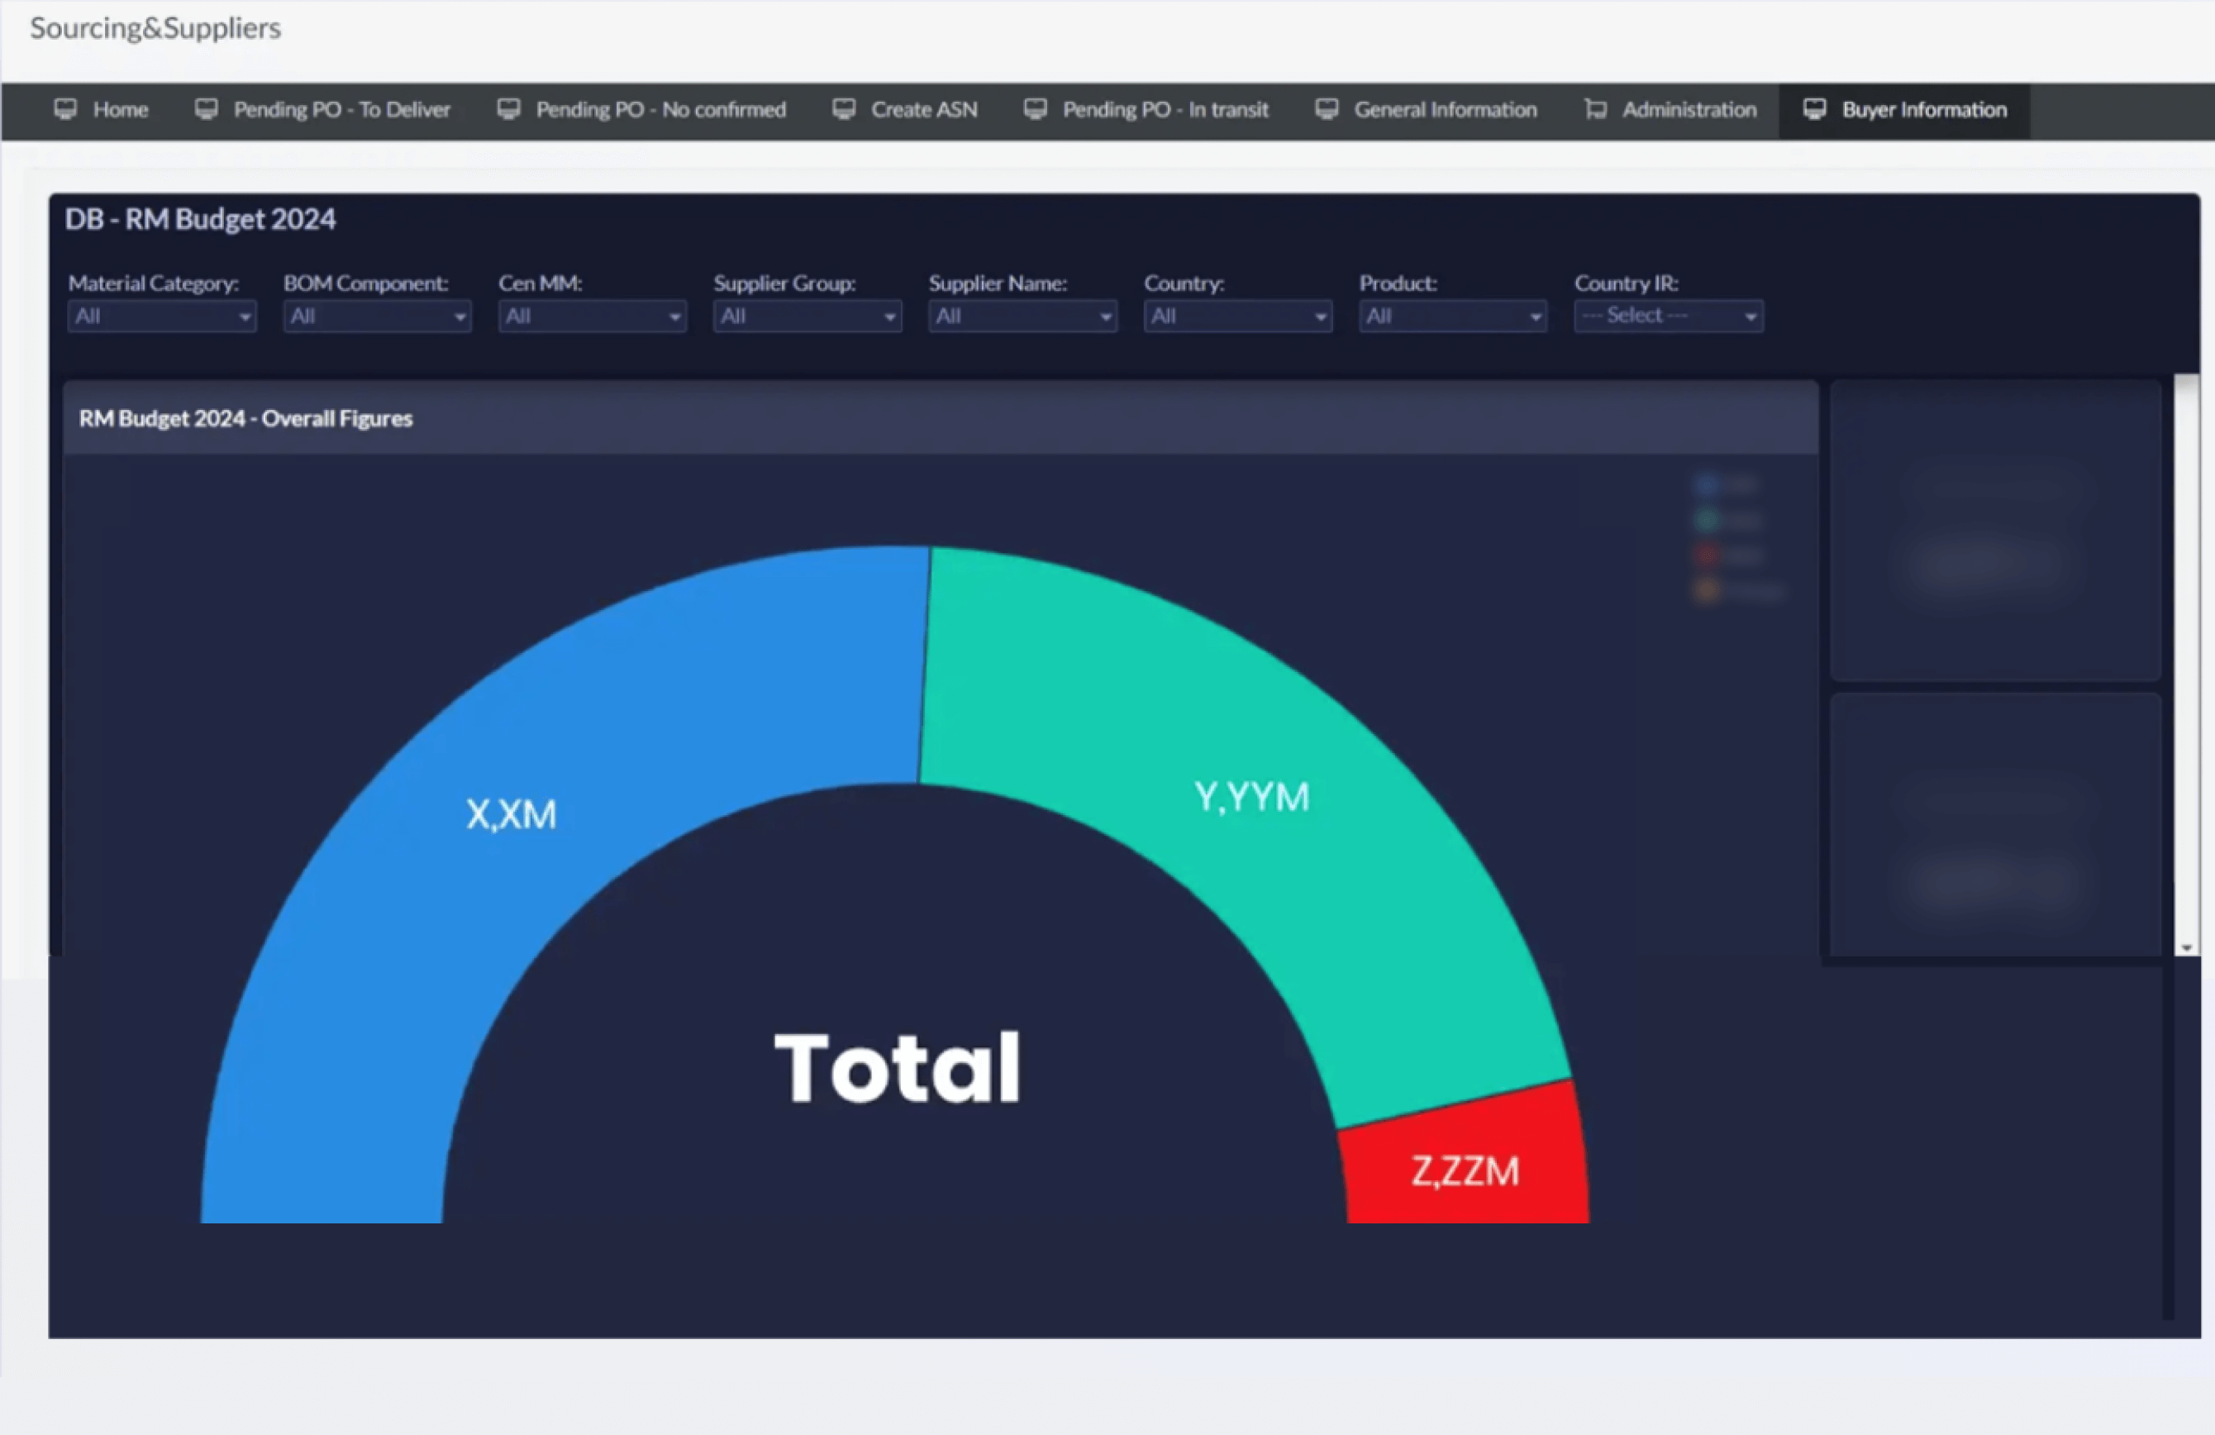The height and width of the screenshot is (1435, 2215).
Task: Click the monitor icon beside Home
Action: [x=65, y=110]
